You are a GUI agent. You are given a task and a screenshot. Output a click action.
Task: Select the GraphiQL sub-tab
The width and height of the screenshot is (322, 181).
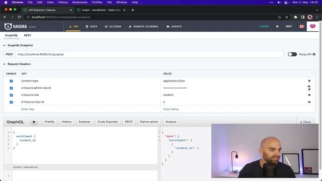tap(11, 35)
